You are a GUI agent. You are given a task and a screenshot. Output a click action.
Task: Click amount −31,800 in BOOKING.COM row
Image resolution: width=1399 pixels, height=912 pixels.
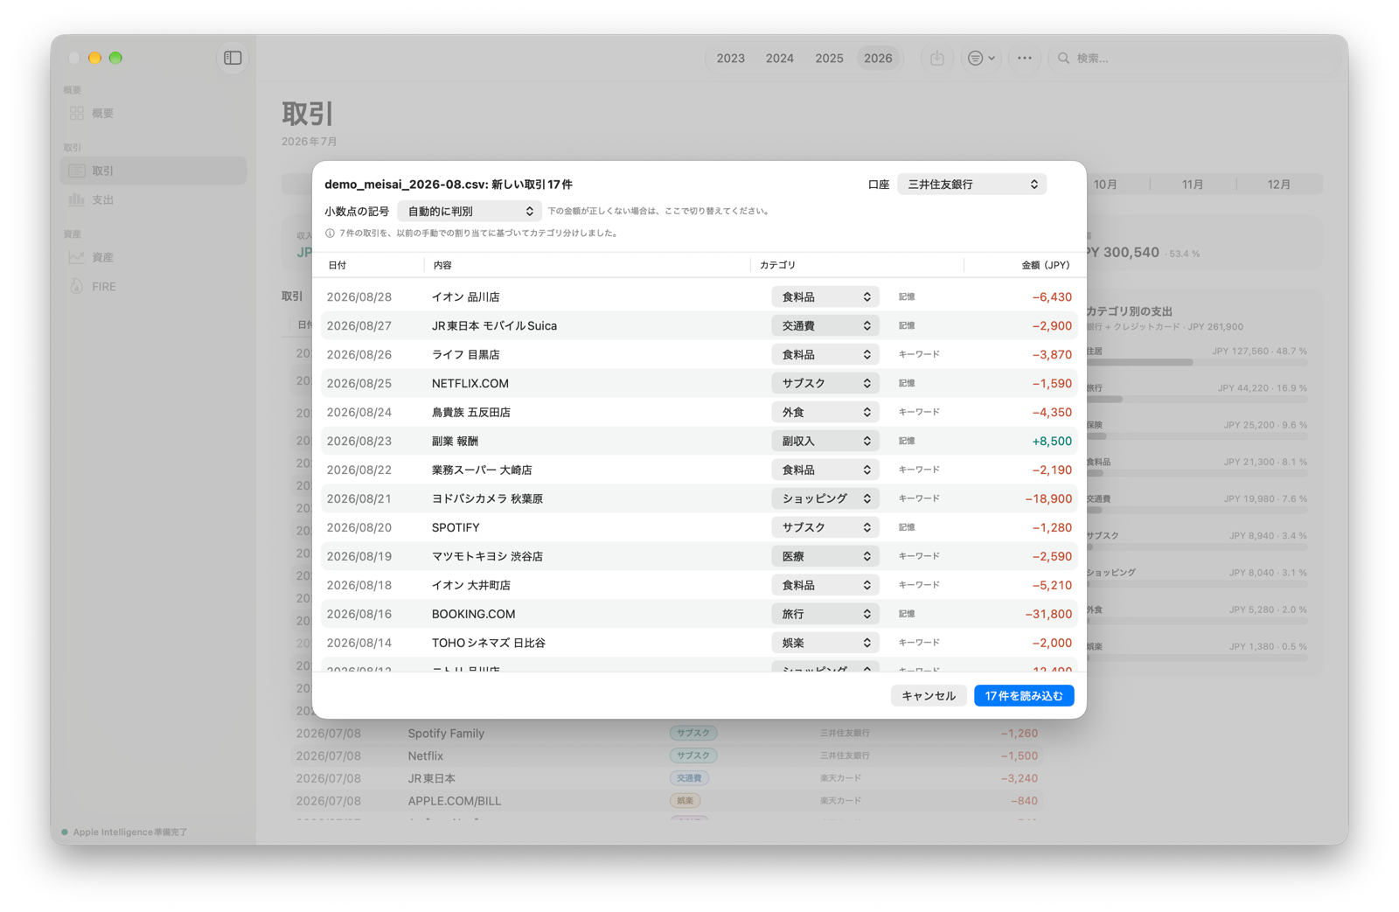click(1048, 614)
